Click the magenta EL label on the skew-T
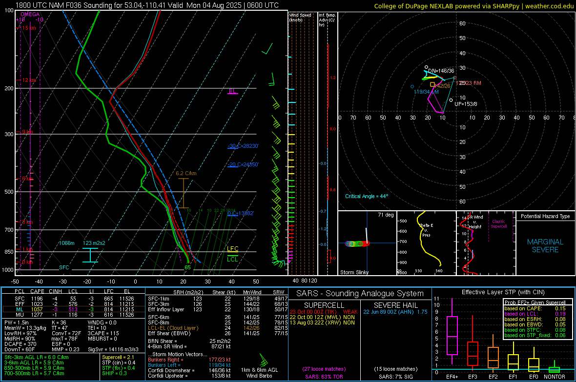The image size is (576, 382). (x=232, y=91)
